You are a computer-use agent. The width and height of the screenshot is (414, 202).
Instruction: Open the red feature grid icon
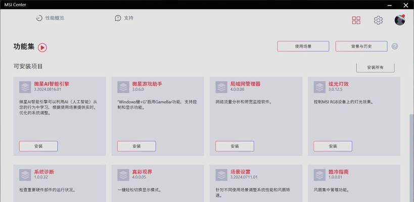click(356, 20)
